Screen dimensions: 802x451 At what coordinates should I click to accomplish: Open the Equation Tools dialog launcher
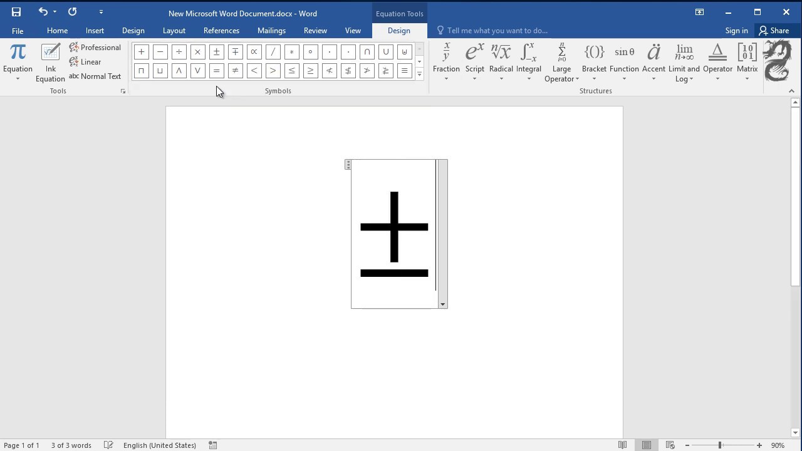(x=123, y=91)
